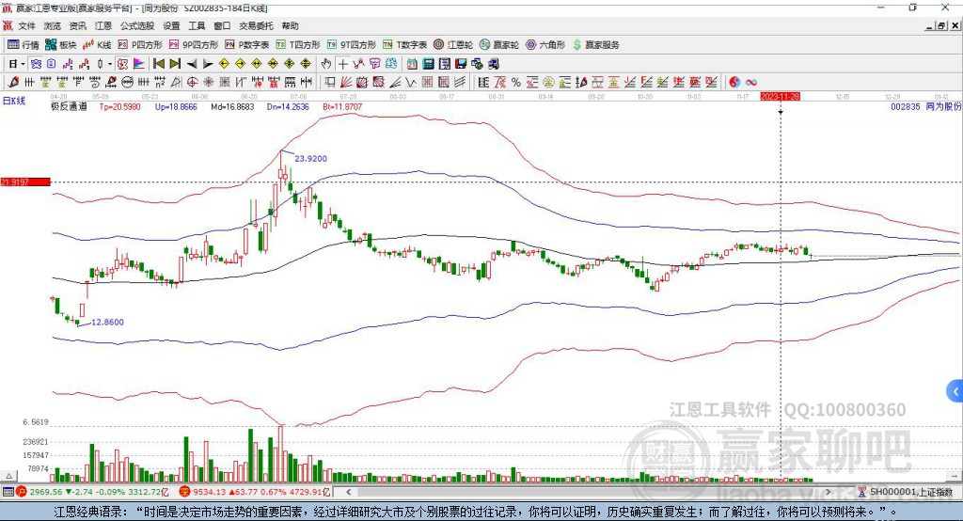This screenshot has width=963, height=521.
Task: Open the P四方形 square tool
Action: point(140,45)
